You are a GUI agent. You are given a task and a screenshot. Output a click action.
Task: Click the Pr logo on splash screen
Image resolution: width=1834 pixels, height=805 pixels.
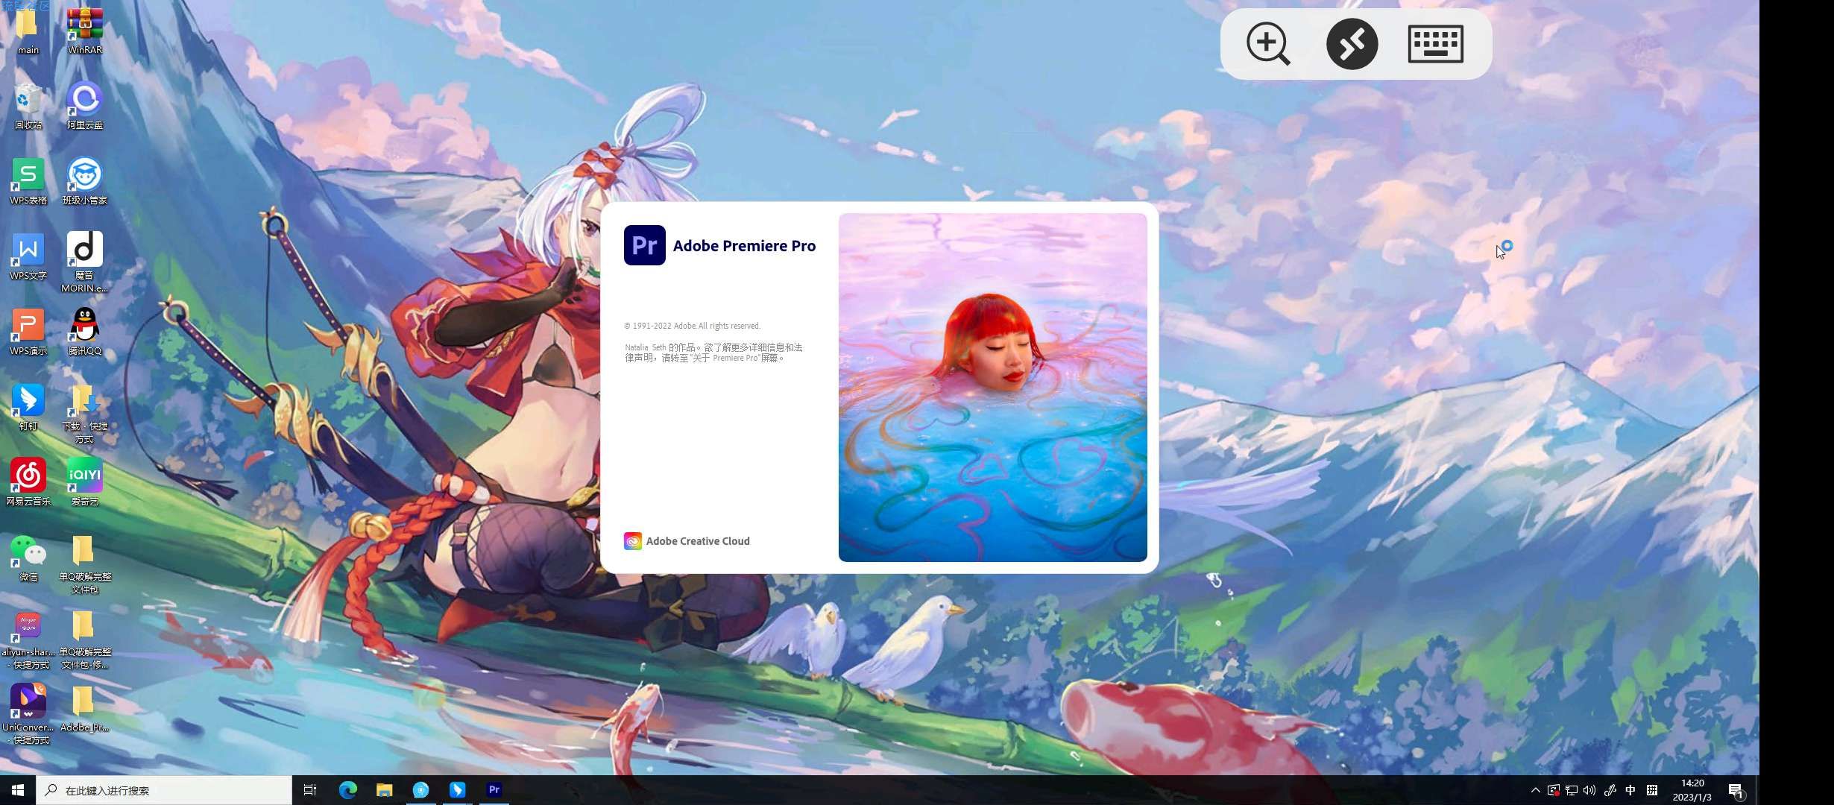click(644, 245)
